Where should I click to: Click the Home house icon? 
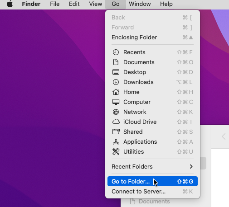(x=116, y=92)
